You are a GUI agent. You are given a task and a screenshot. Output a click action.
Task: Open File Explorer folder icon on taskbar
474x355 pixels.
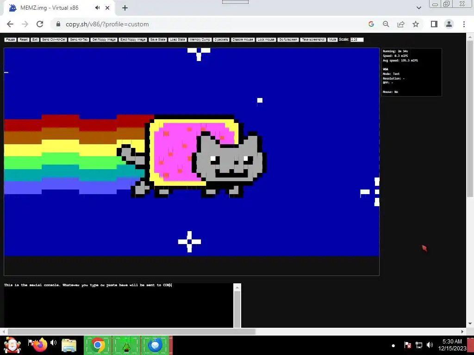(69, 345)
